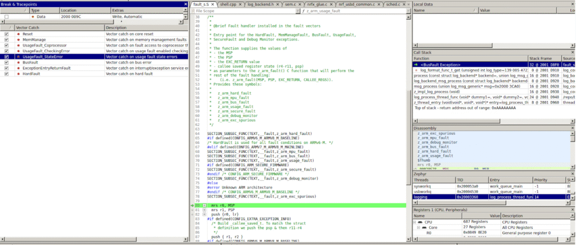Expand disassembly for line 82 push
Screen dimensions: 576x245
point(204,214)
